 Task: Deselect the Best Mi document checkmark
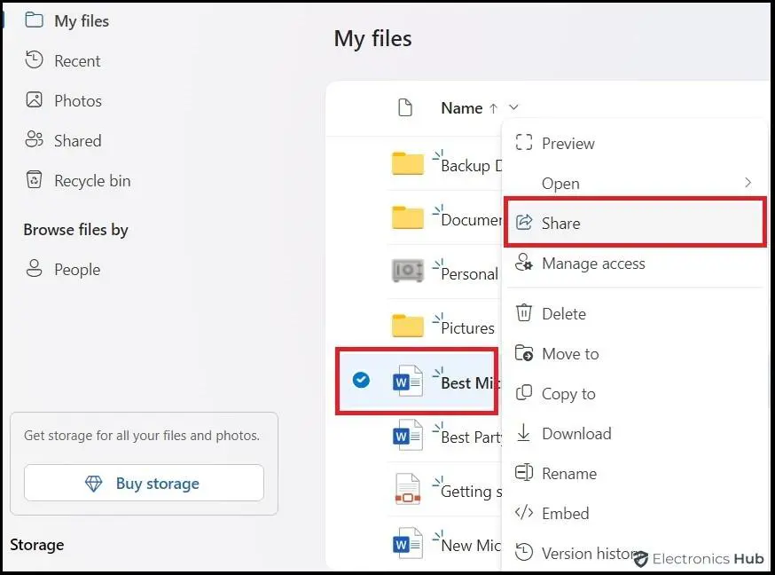[360, 380]
